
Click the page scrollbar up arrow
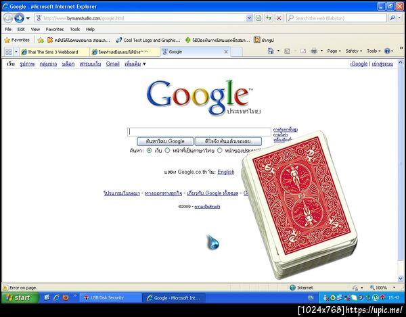[x=401, y=63]
